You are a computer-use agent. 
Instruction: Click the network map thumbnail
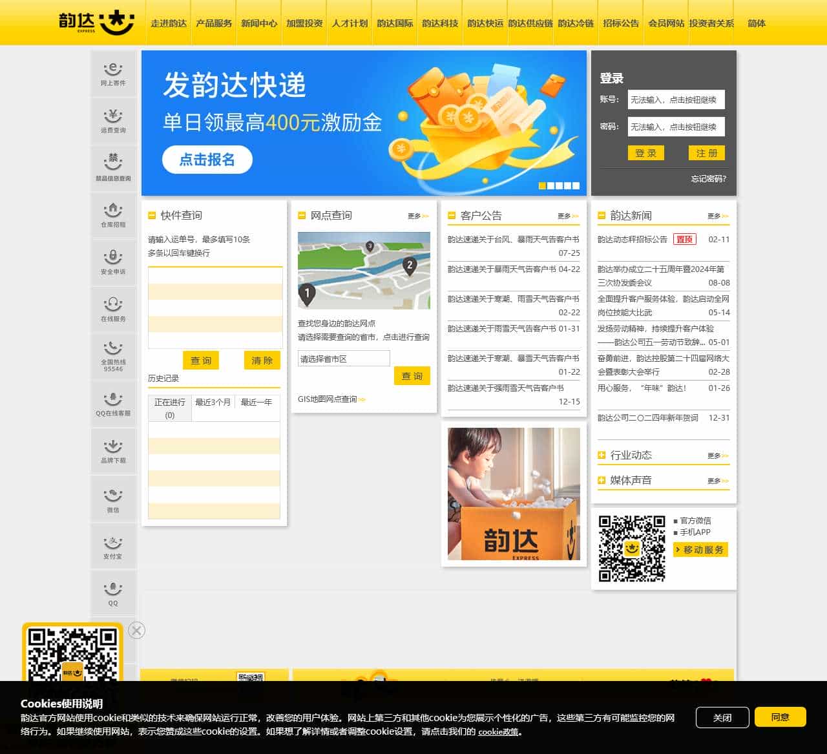[x=364, y=271]
